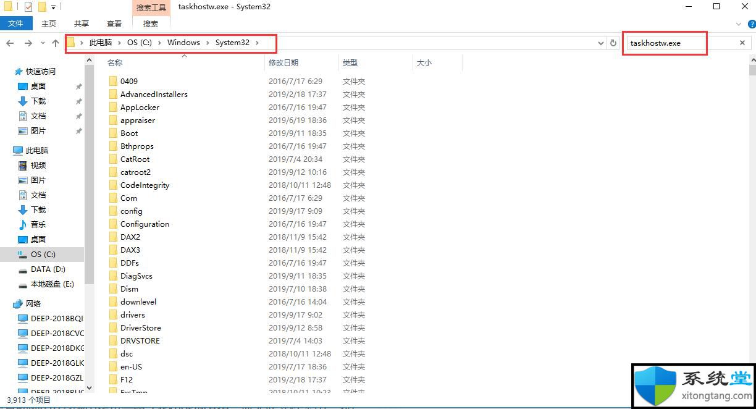Viewport: 756px width, 409px height.
Task: Click the downlevel folder name
Action: [138, 302]
